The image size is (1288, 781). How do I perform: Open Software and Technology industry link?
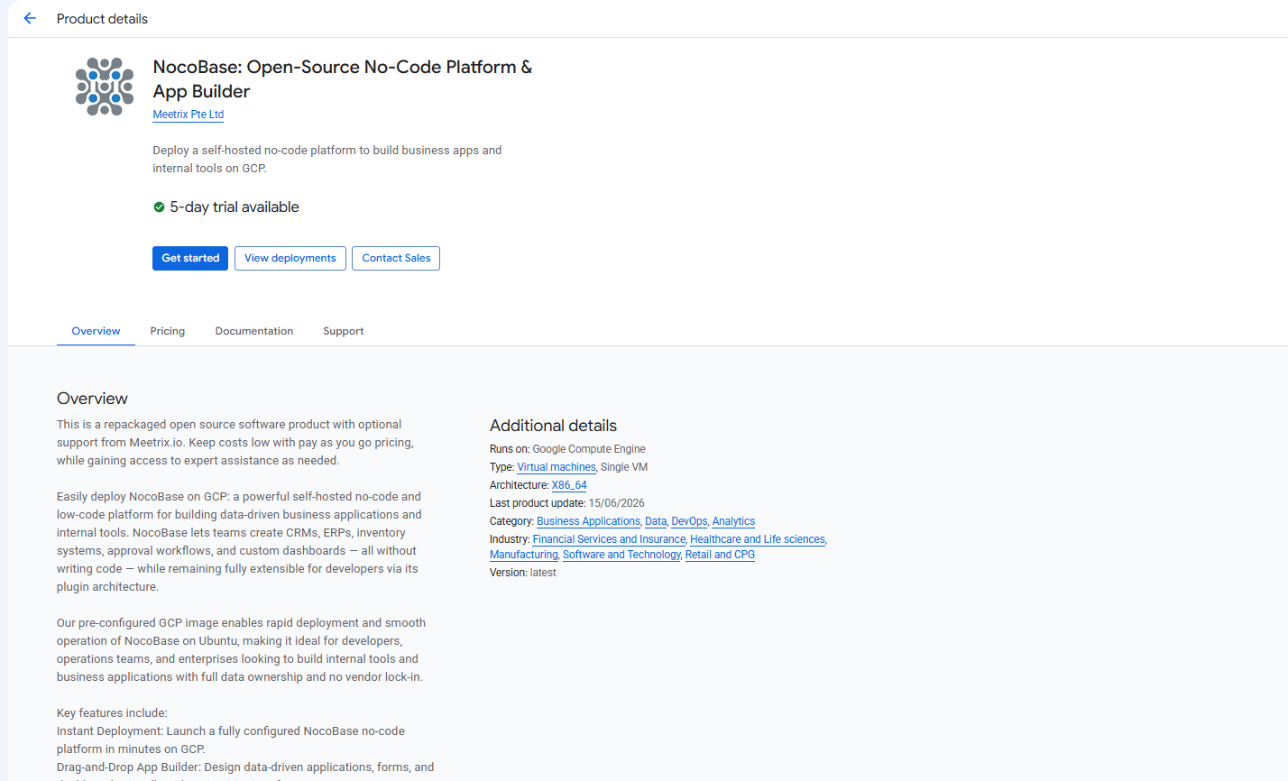621,555
